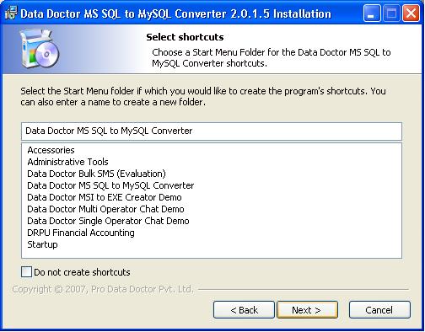Minimize the installation window

point(371,13)
